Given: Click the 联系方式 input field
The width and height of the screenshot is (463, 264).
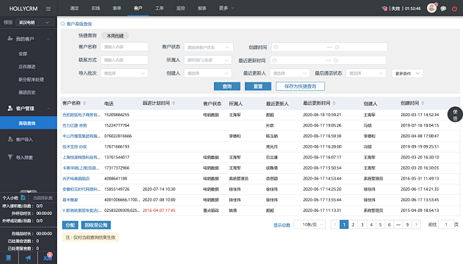Looking at the screenshot, I should point(125,60).
